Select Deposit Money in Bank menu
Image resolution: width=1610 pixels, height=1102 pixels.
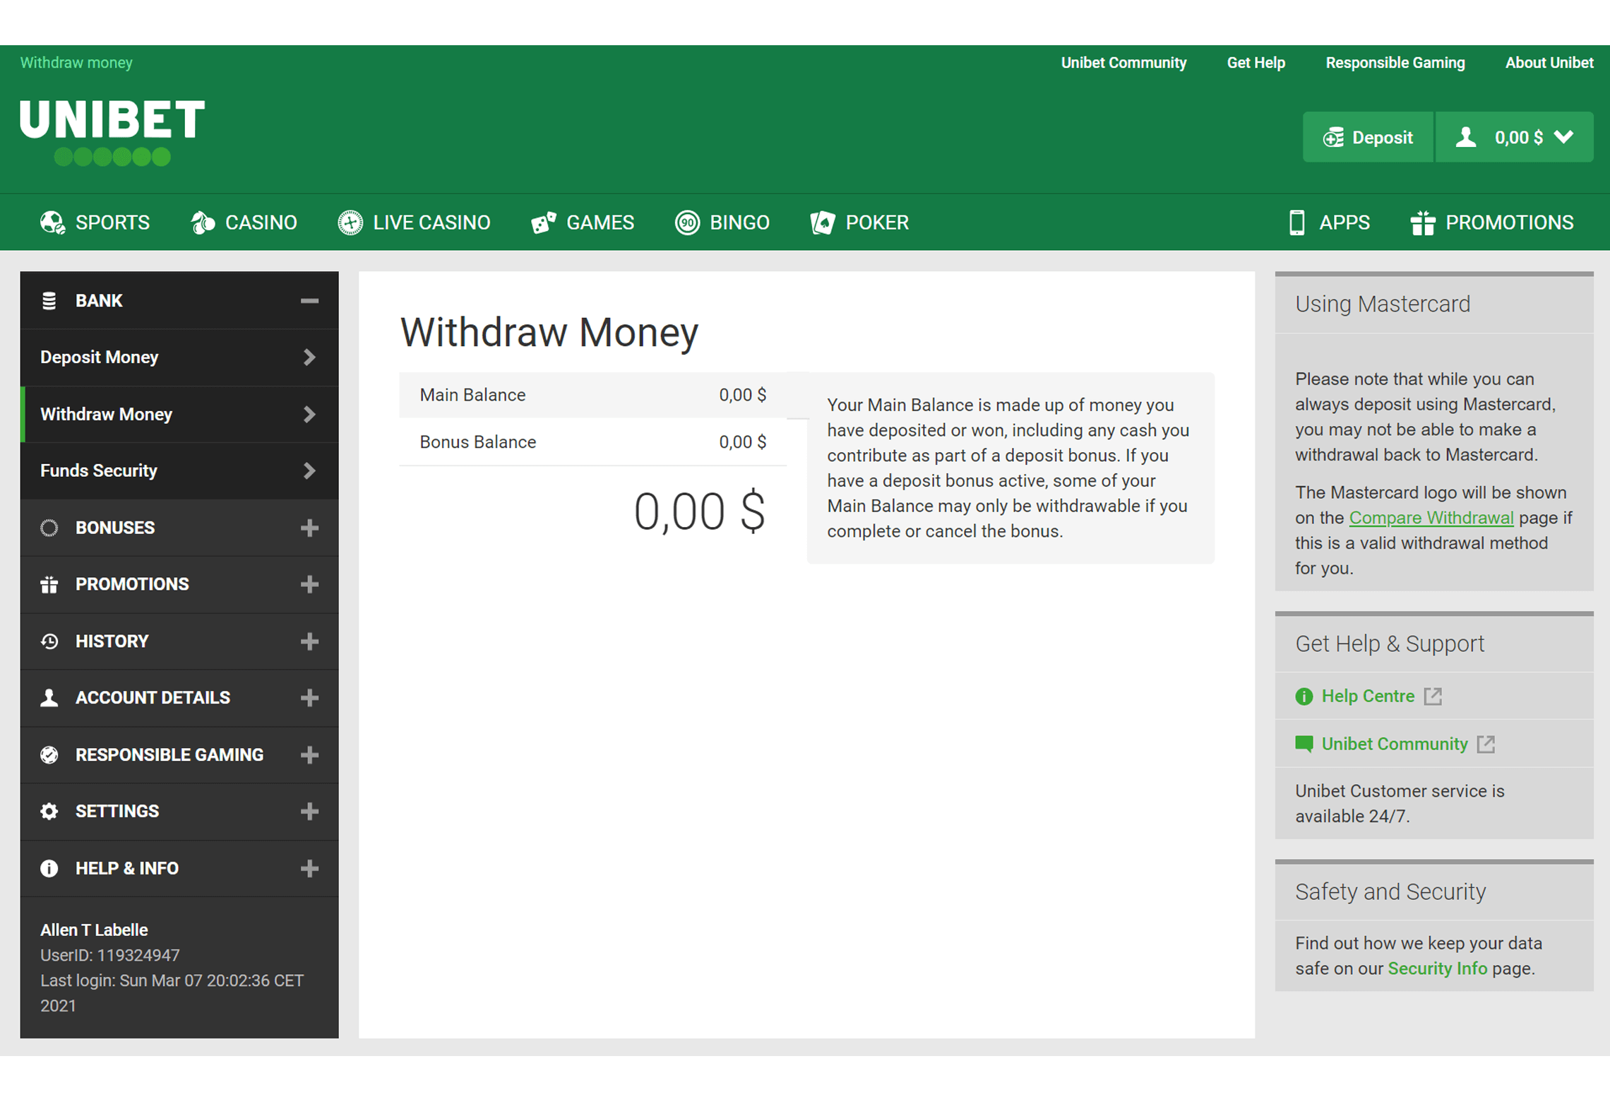click(x=179, y=357)
